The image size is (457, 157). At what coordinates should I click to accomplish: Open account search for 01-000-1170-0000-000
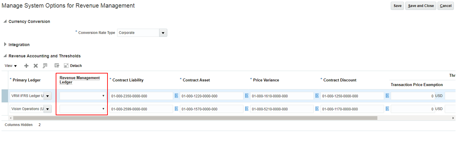coord(388,109)
